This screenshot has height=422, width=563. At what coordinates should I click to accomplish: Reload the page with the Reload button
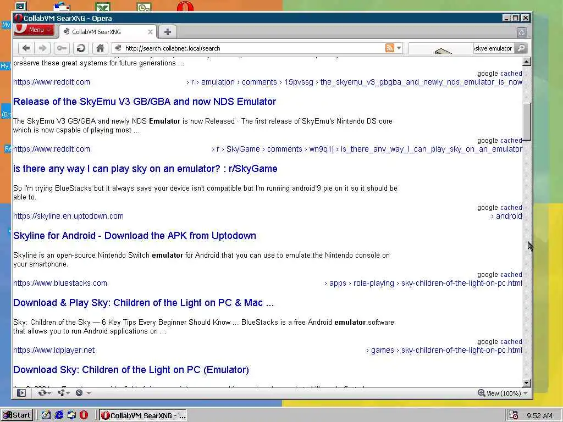(81, 48)
